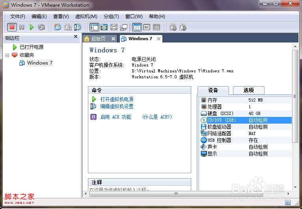
Task: Click the suspend (pause) toolbar icon
Action: [22, 27]
